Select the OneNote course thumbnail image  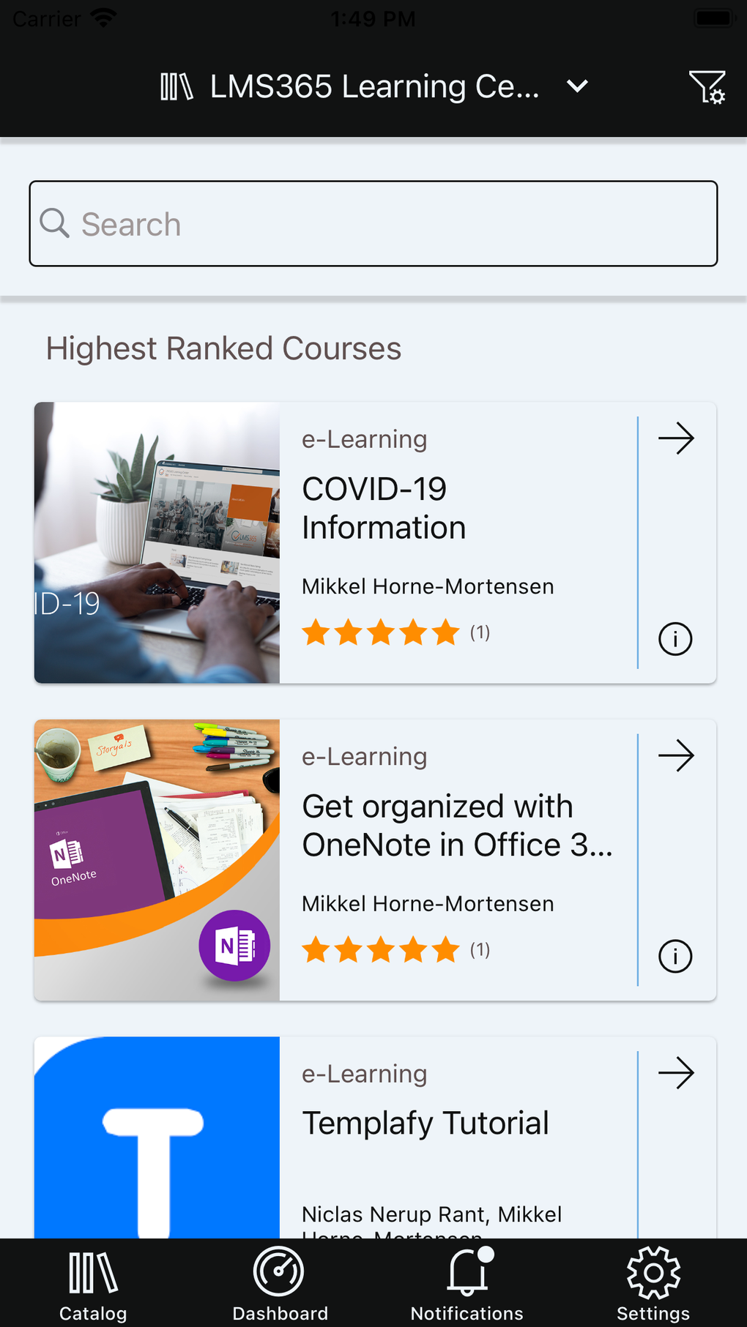[157, 859]
